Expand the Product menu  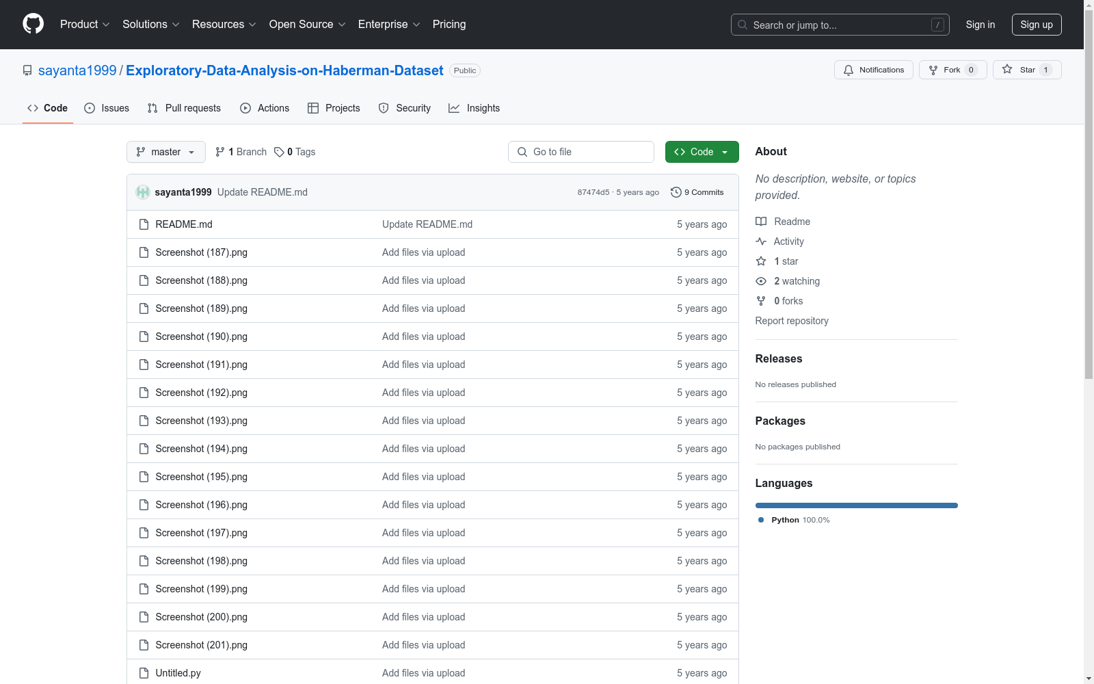pos(85,25)
